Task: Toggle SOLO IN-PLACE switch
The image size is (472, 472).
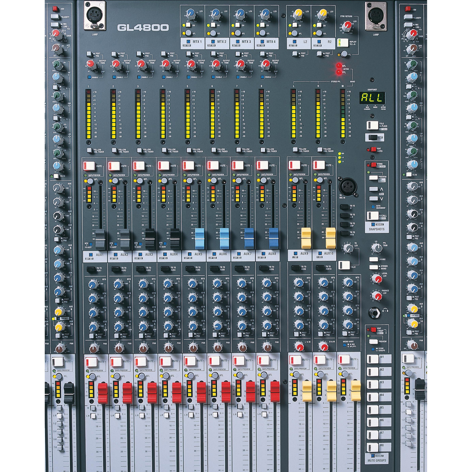Action: [x=372, y=125]
